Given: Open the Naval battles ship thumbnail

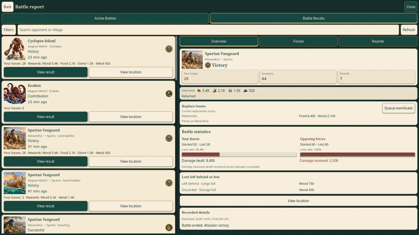Looking at the screenshot, I should 15,183.
